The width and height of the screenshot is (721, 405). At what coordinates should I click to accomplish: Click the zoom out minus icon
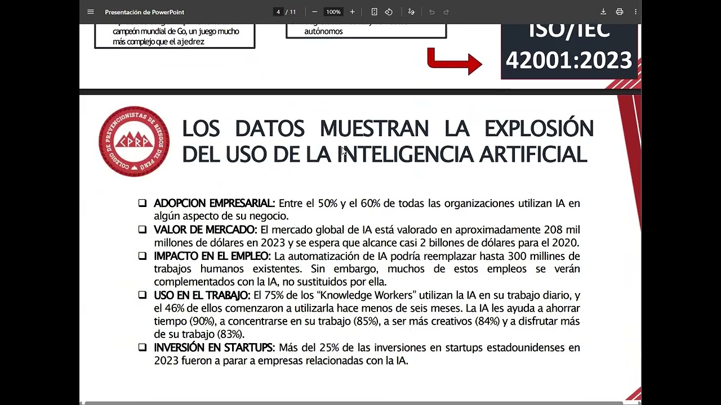[314, 12]
